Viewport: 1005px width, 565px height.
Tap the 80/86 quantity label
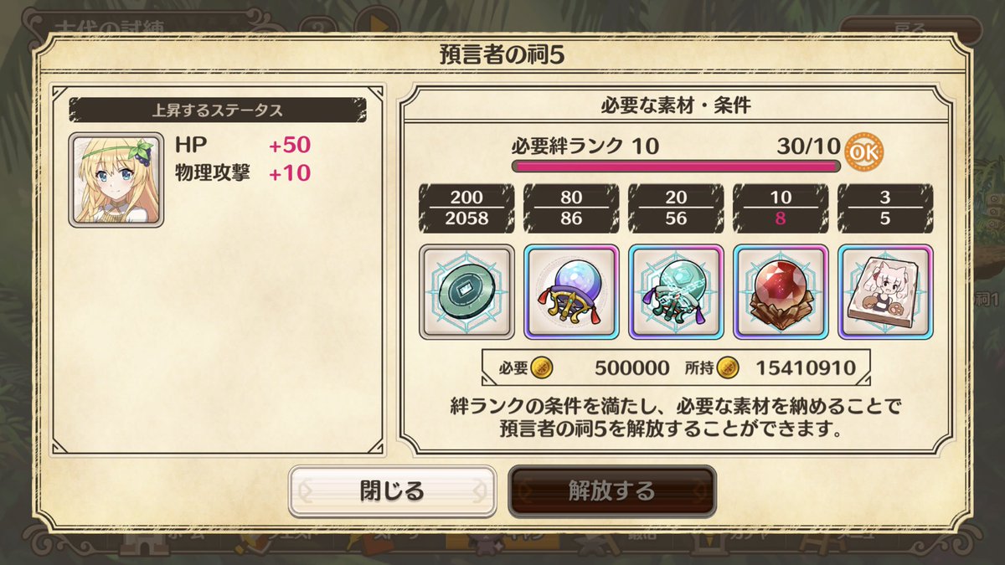click(571, 208)
